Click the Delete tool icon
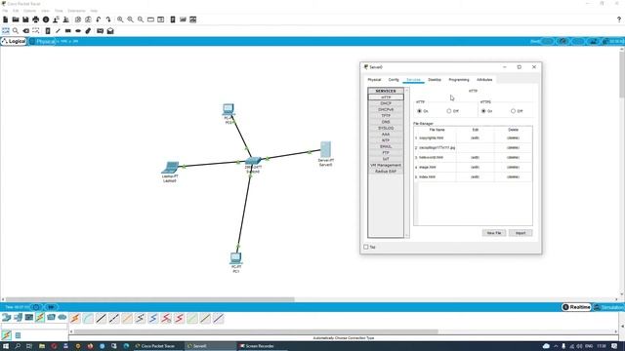This screenshot has width=625, height=351. [x=26, y=30]
